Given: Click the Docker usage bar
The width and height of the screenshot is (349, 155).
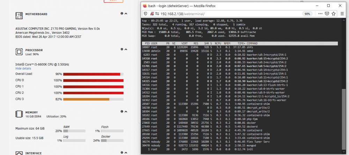Looking at the screenshot, I should pyautogui.click(x=112, y=141).
